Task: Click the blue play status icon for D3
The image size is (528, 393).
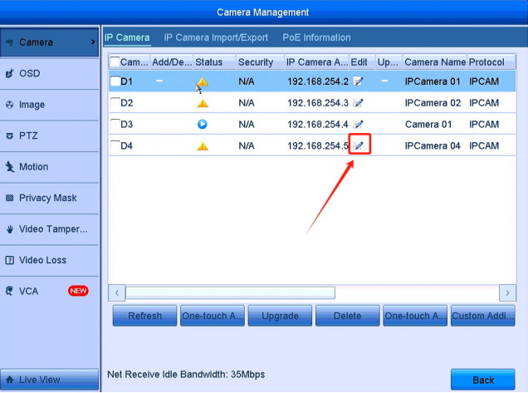Action: coord(202,125)
